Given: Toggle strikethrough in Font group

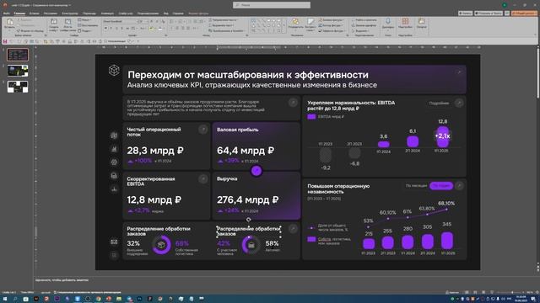Looking at the screenshot, I should [x=127, y=28].
